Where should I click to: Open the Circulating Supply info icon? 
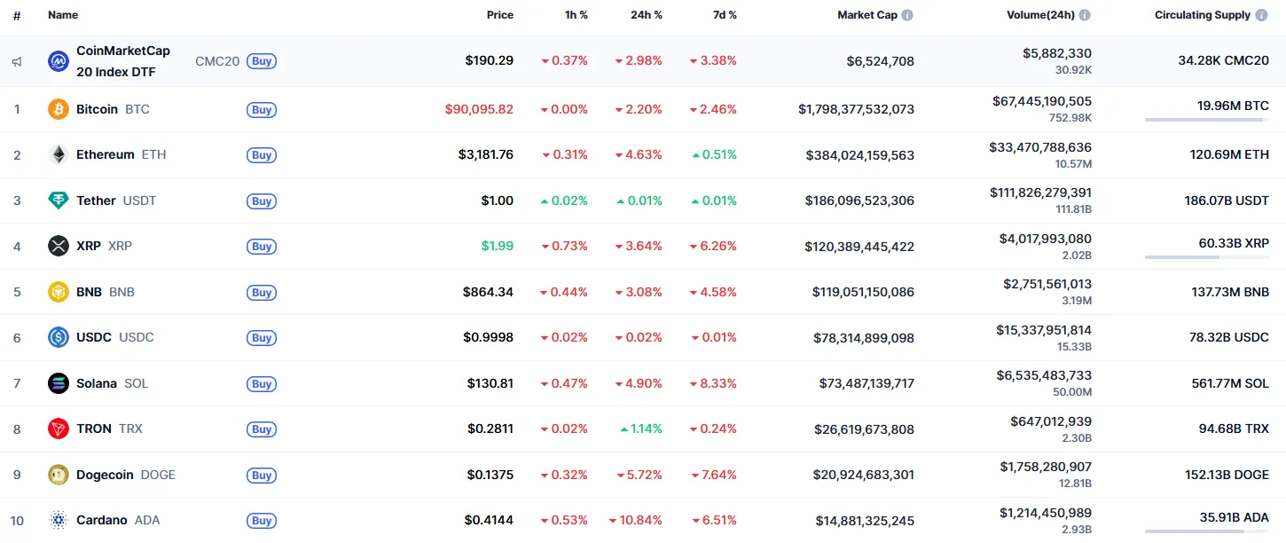(1262, 14)
